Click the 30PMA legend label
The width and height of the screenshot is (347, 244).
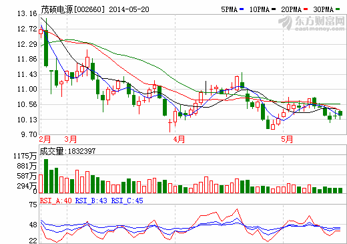tap(323, 9)
